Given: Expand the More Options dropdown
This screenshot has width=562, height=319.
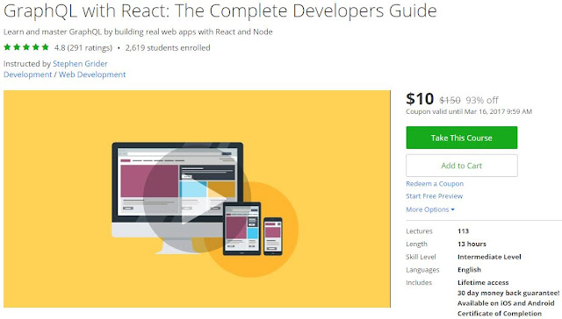Looking at the screenshot, I should click(430, 209).
